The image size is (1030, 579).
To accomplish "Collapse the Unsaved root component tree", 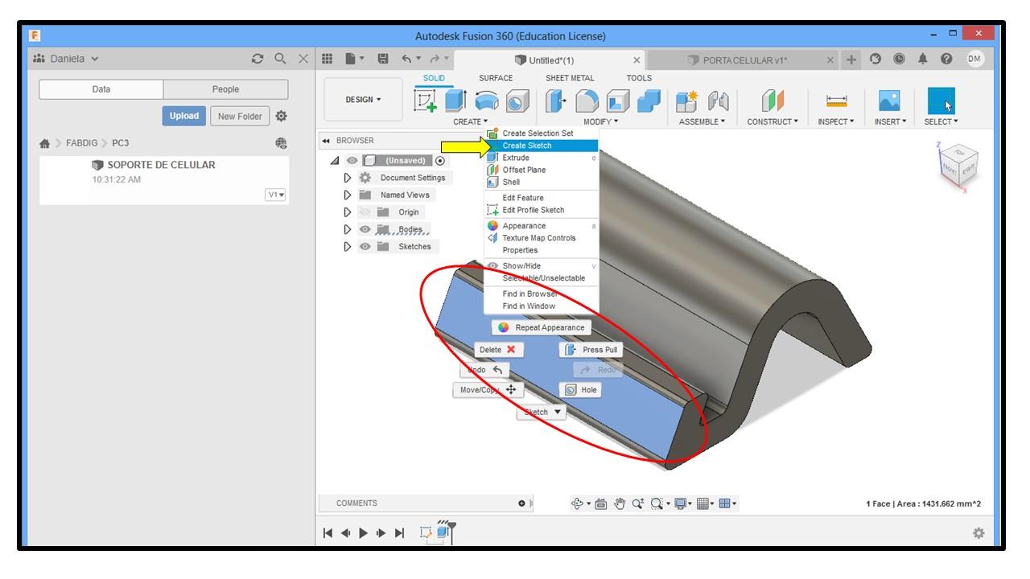I will coord(335,161).
